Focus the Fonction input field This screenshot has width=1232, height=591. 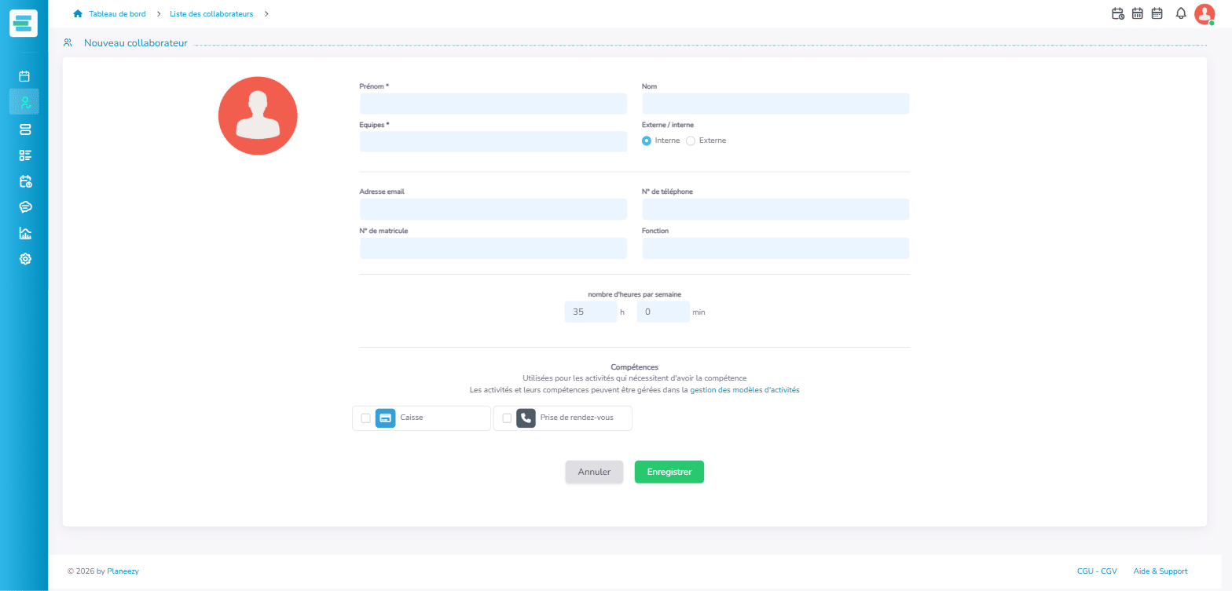pyautogui.click(x=775, y=248)
